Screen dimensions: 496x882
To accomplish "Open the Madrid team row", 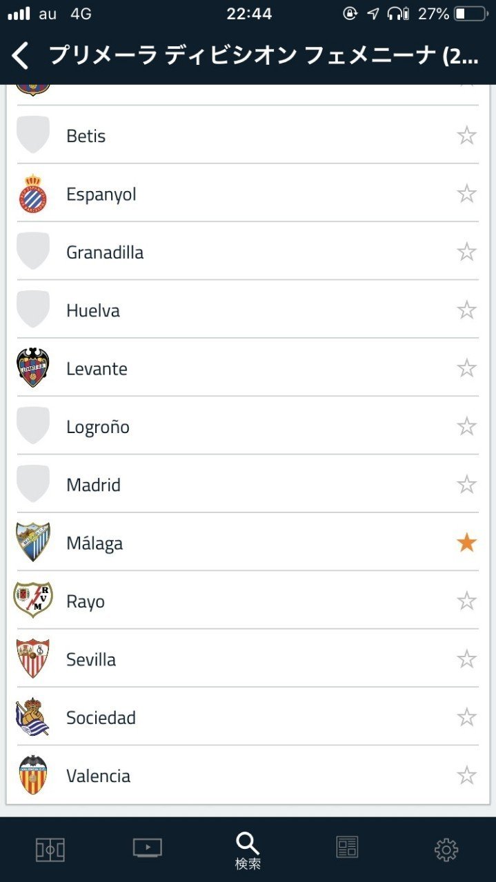I will coord(248,484).
